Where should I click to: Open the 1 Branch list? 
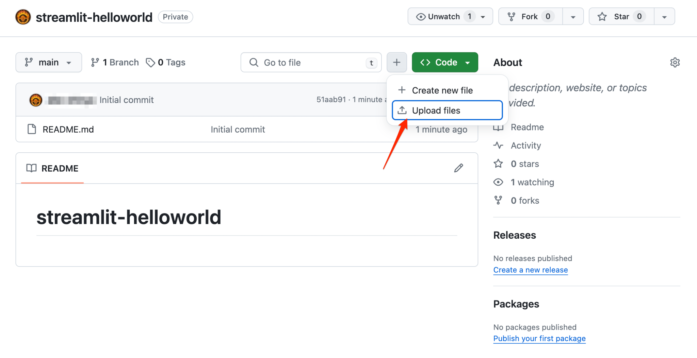[x=115, y=63]
